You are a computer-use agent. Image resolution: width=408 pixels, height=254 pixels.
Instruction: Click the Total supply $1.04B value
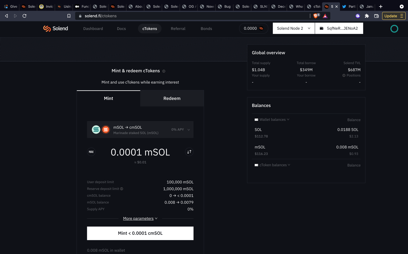258,70
